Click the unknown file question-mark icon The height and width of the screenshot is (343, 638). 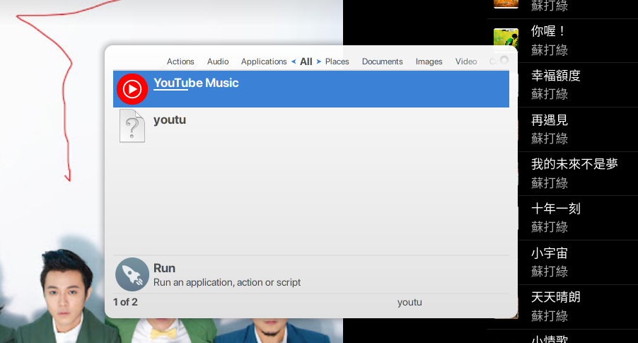pyautogui.click(x=132, y=126)
